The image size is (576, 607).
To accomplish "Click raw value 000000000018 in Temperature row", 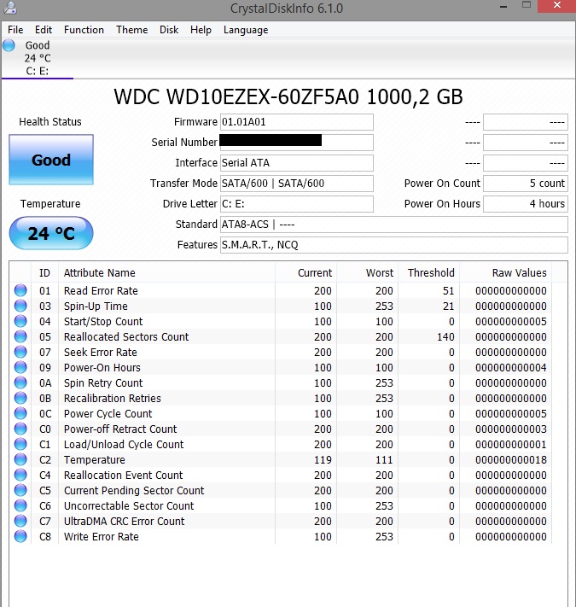I will pyautogui.click(x=510, y=460).
